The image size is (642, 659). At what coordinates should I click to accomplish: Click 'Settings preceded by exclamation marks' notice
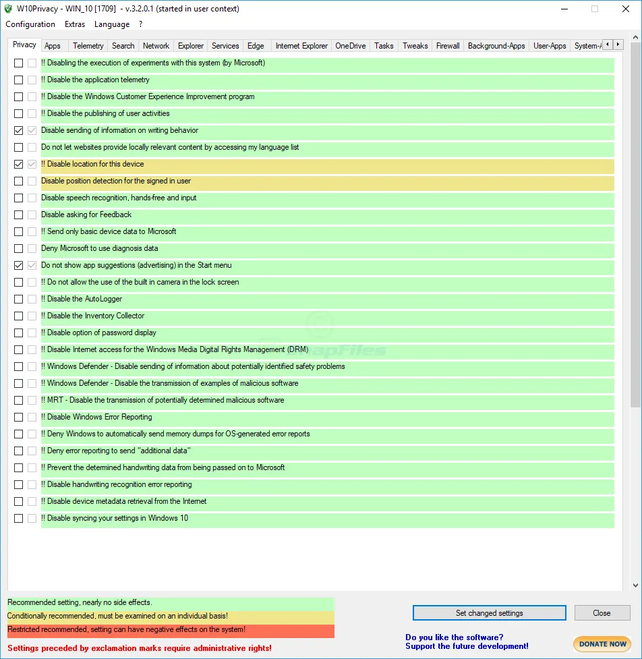point(140,648)
